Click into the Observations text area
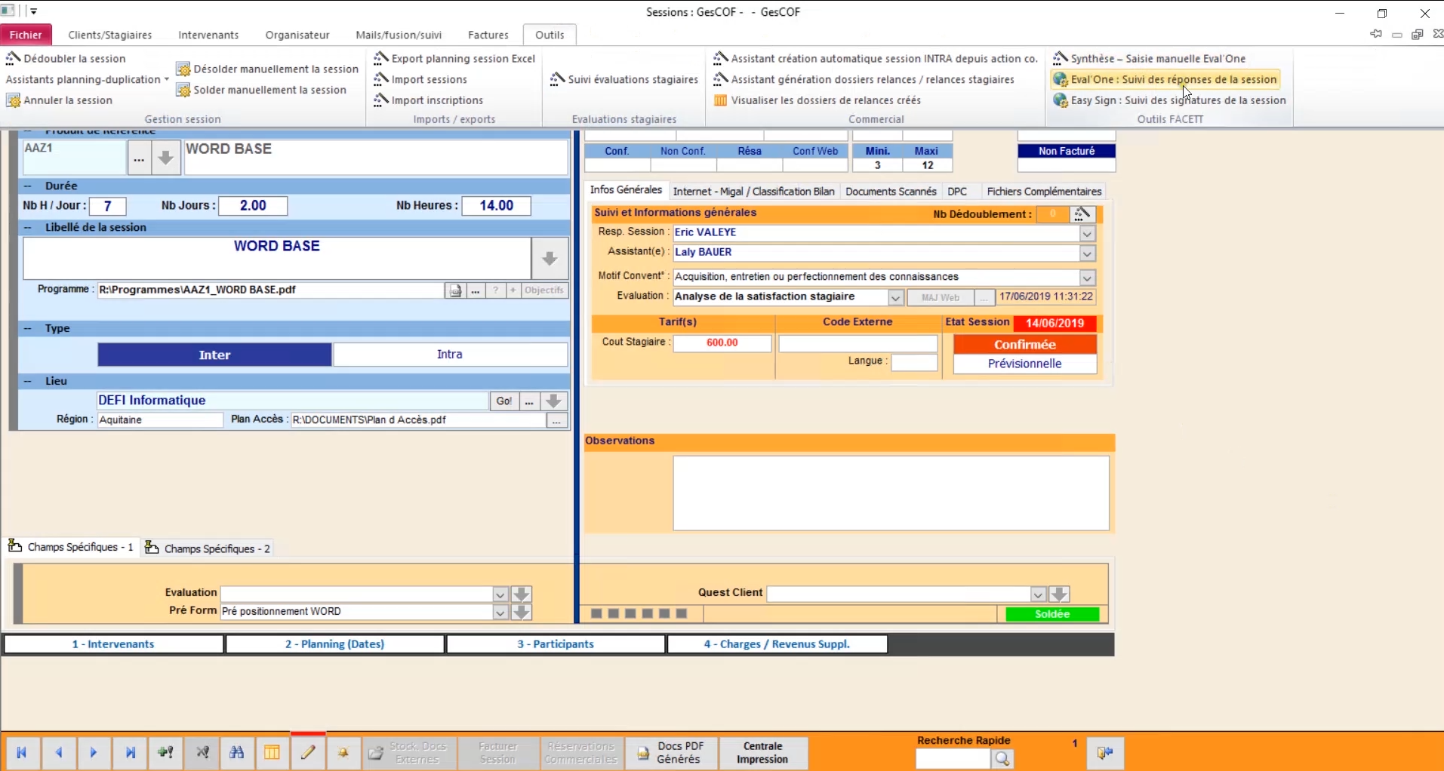This screenshot has height=771, width=1444. click(891, 493)
